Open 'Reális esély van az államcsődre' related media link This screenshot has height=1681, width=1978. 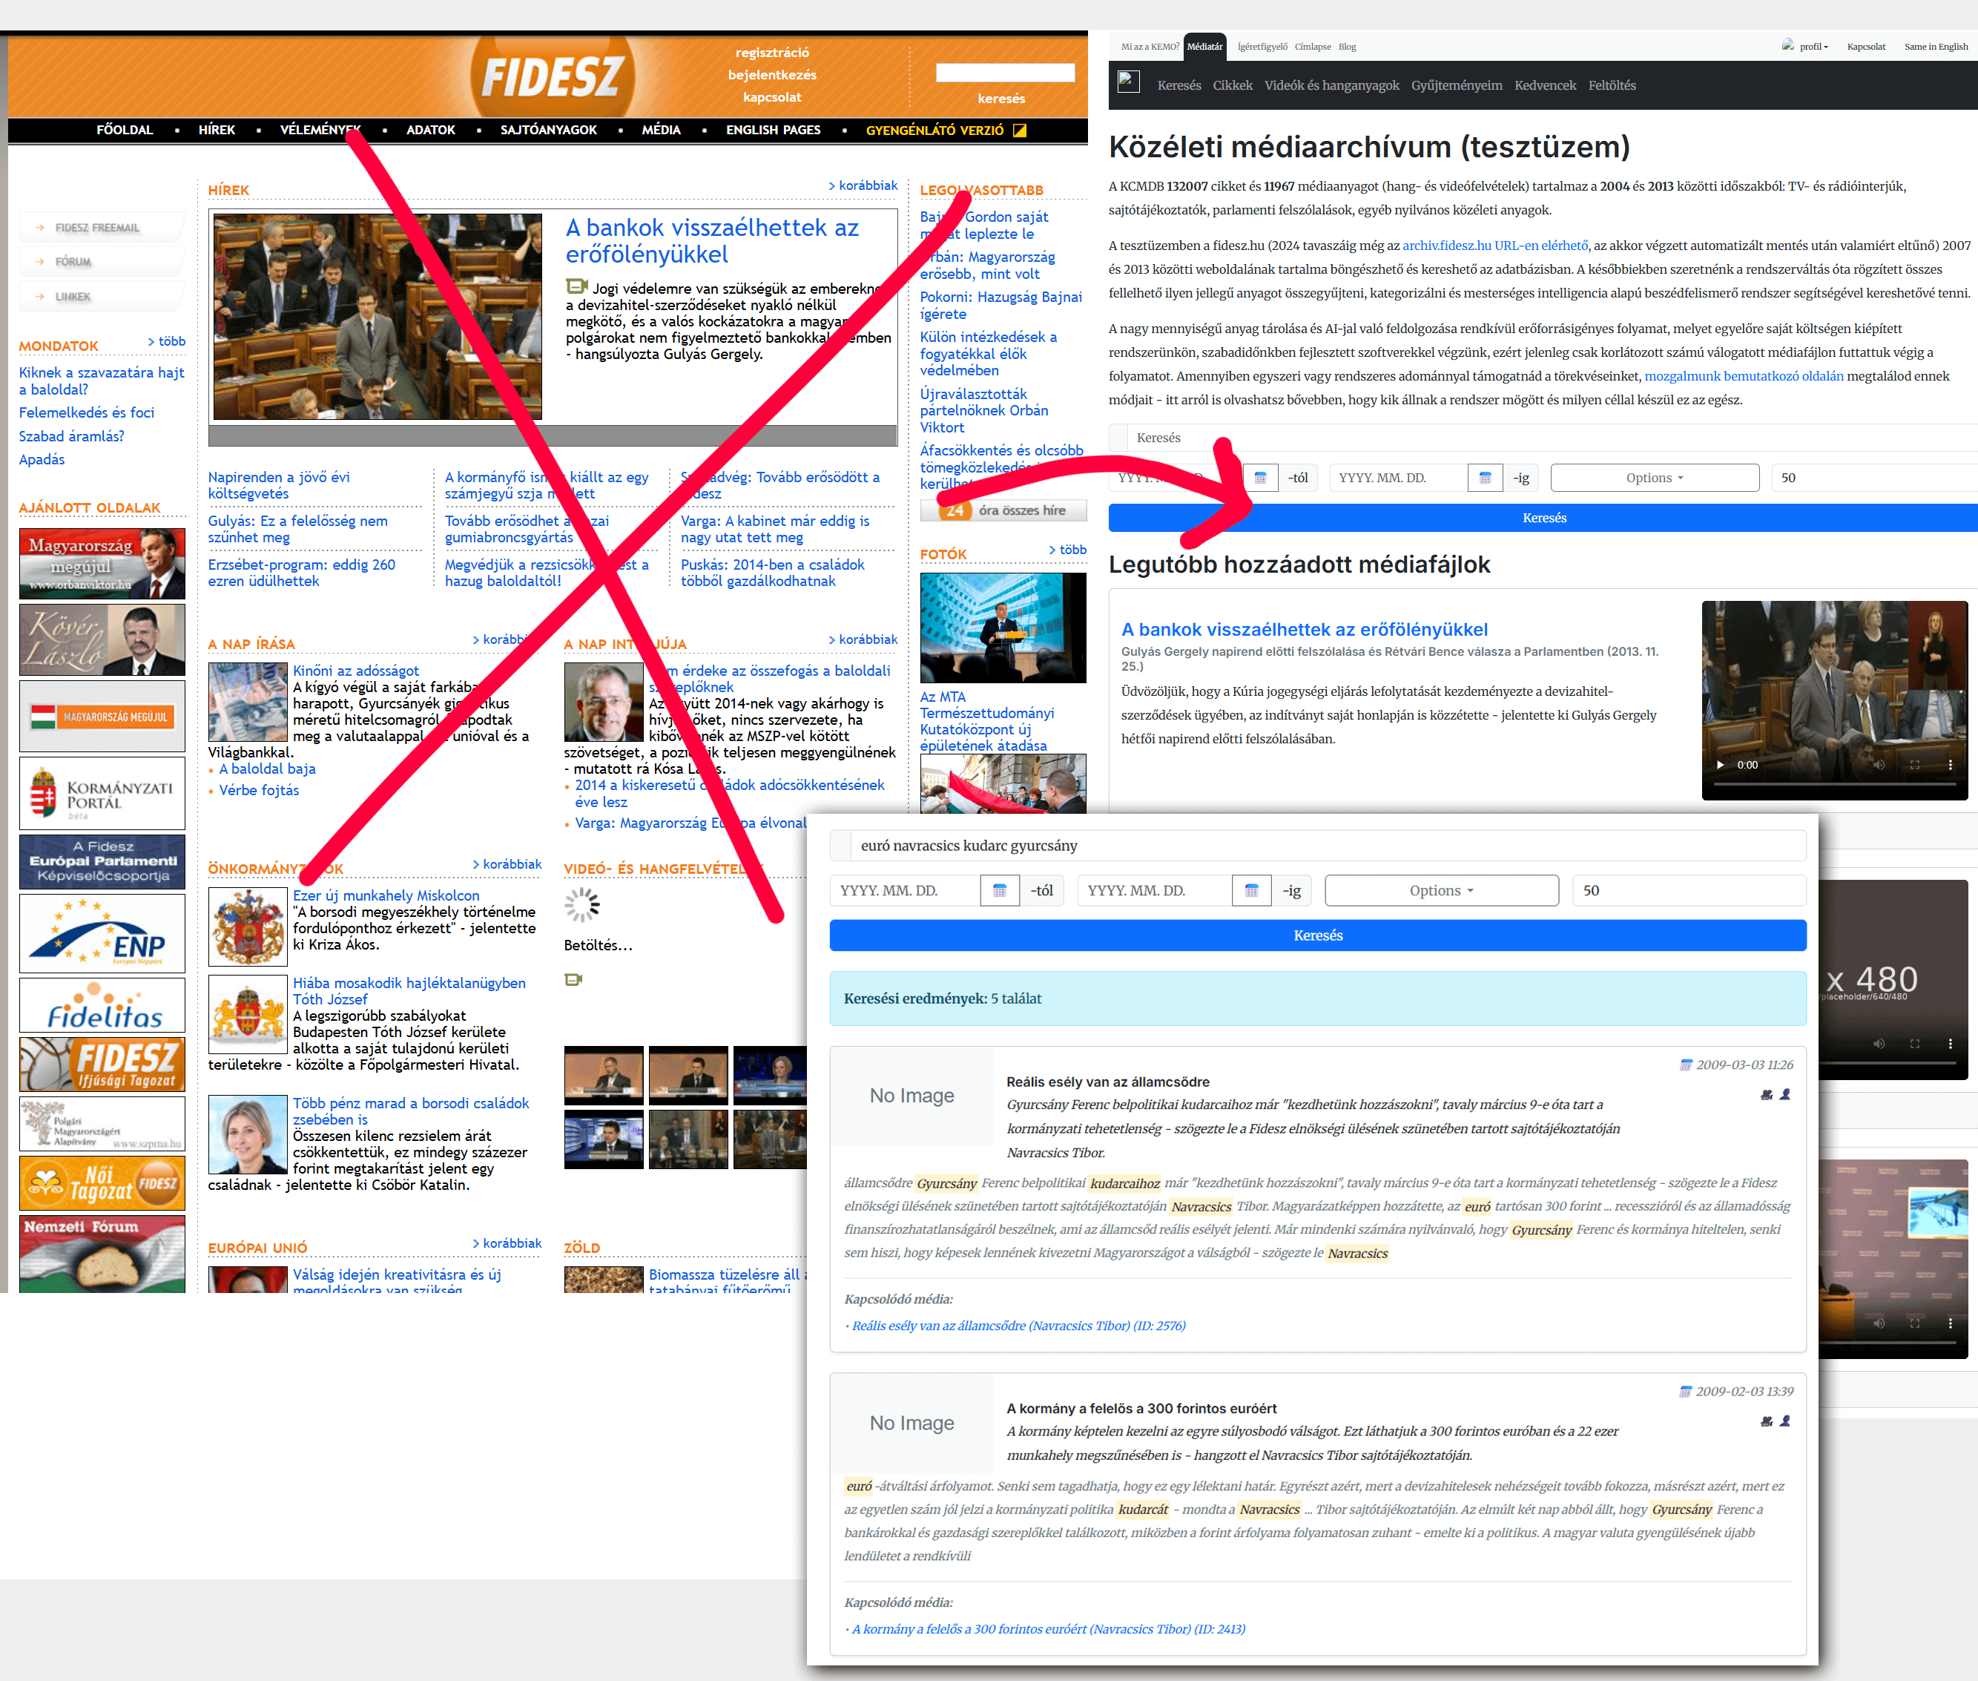pos(1018,1326)
